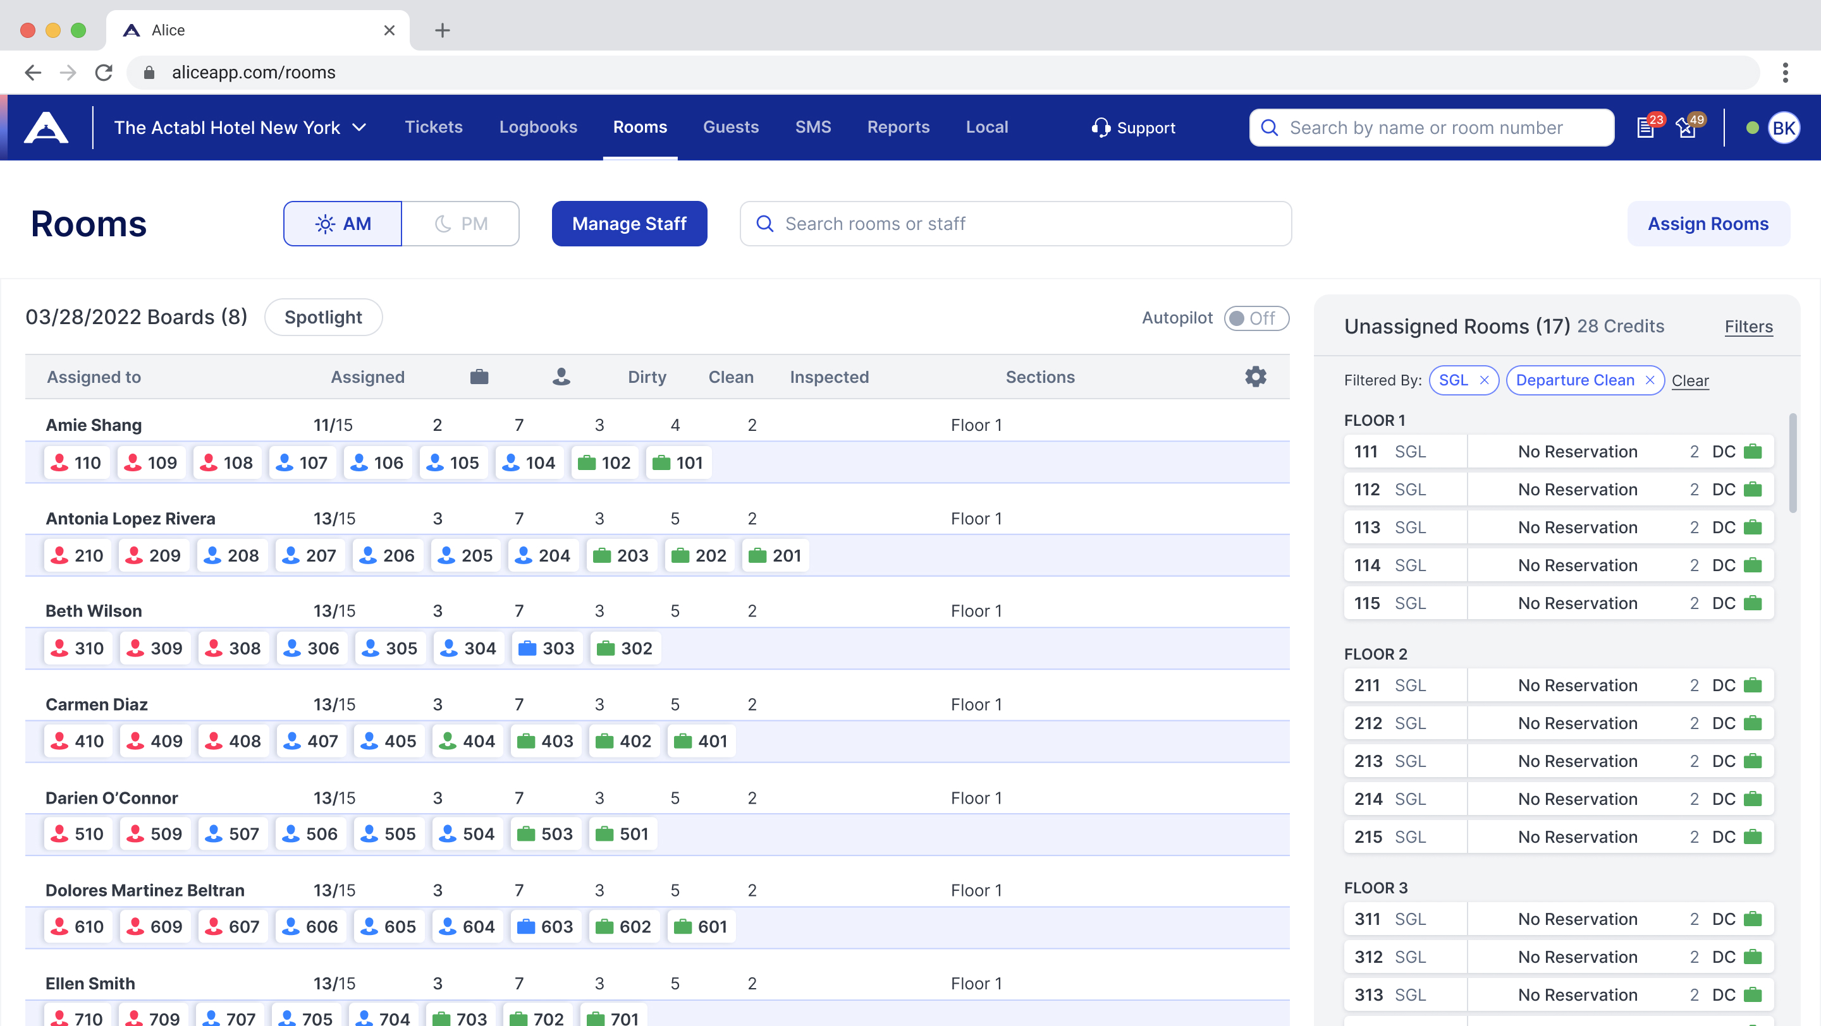Viewport: 1821px width, 1026px height.
Task: Click the green briefcase icon for room 201
Action: coord(759,555)
